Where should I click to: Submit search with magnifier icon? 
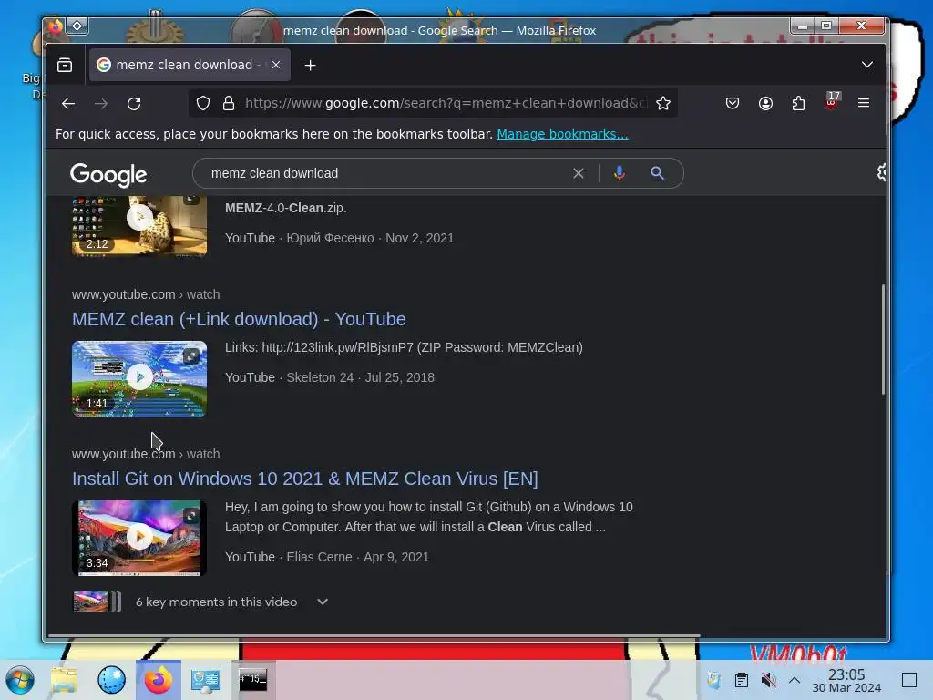[x=657, y=173]
